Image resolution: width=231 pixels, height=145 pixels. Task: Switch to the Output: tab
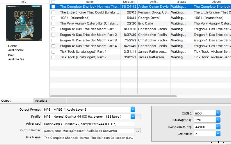[16, 101]
